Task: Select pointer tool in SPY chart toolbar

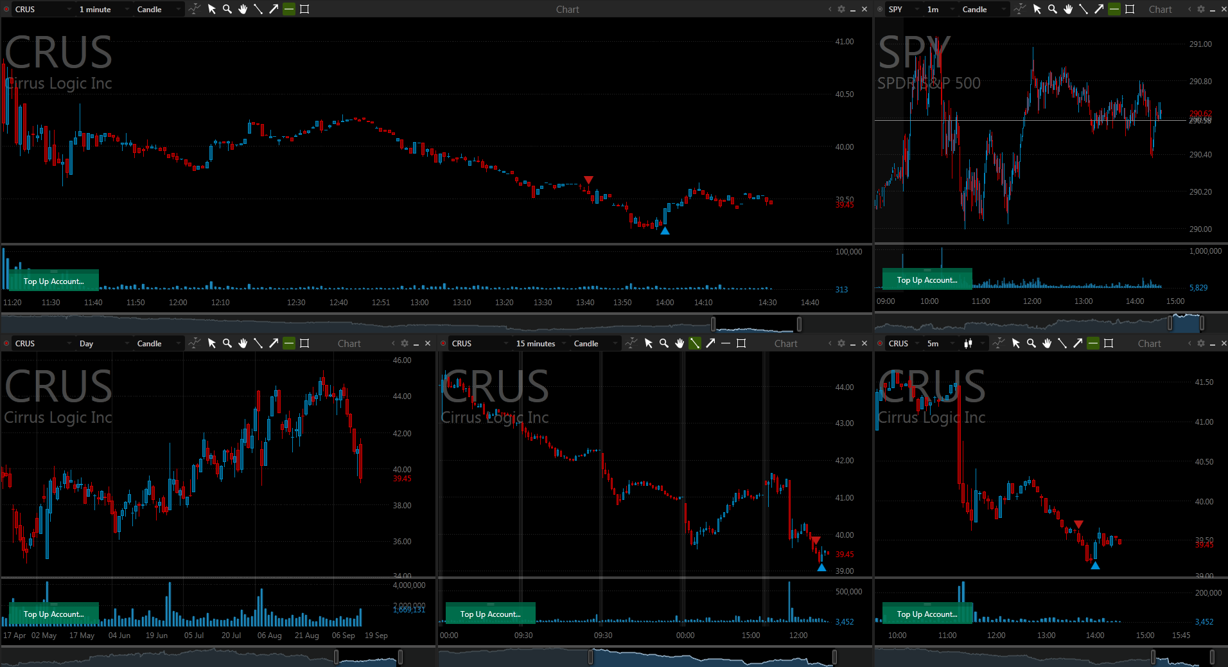Action: (x=1037, y=9)
